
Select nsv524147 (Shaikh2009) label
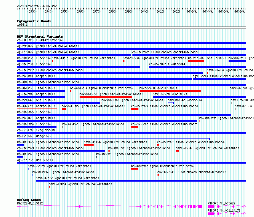[x=36, y=100]
